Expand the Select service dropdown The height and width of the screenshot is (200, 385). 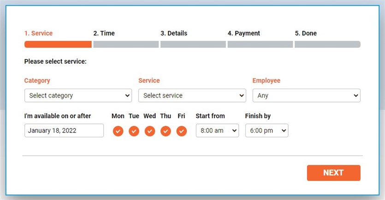pyautogui.click(x=192, y=96)
